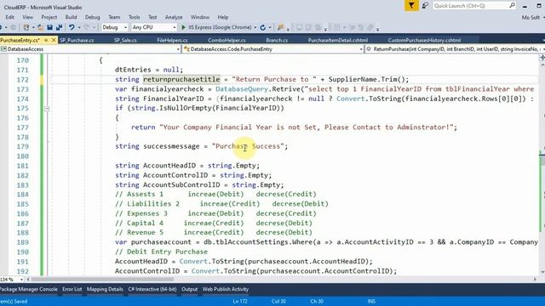Open the Debug solution configuration dropdown
545x306 pixels.
(114, 27)
